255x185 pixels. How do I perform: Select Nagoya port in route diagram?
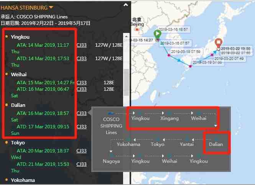(x=111, y=161)
